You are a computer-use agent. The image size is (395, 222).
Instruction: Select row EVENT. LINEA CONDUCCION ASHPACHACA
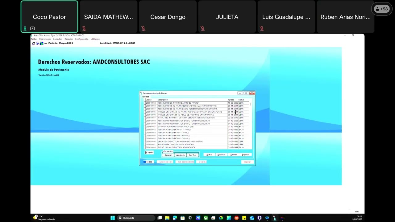tap(197, 147)
